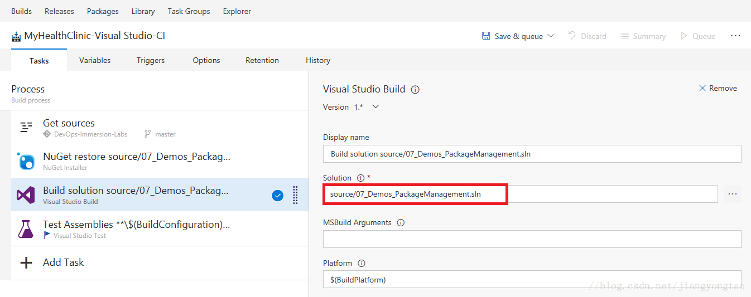Click the Visual Studio Test flask icon
The height and width of the screenshot is (297, 751).
pyautogui.click(x=26, y=229)
